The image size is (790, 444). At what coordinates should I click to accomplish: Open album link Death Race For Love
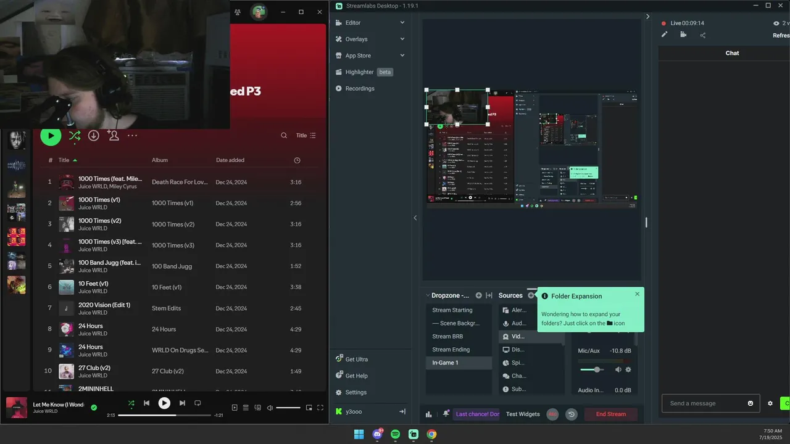click(180, 183)
